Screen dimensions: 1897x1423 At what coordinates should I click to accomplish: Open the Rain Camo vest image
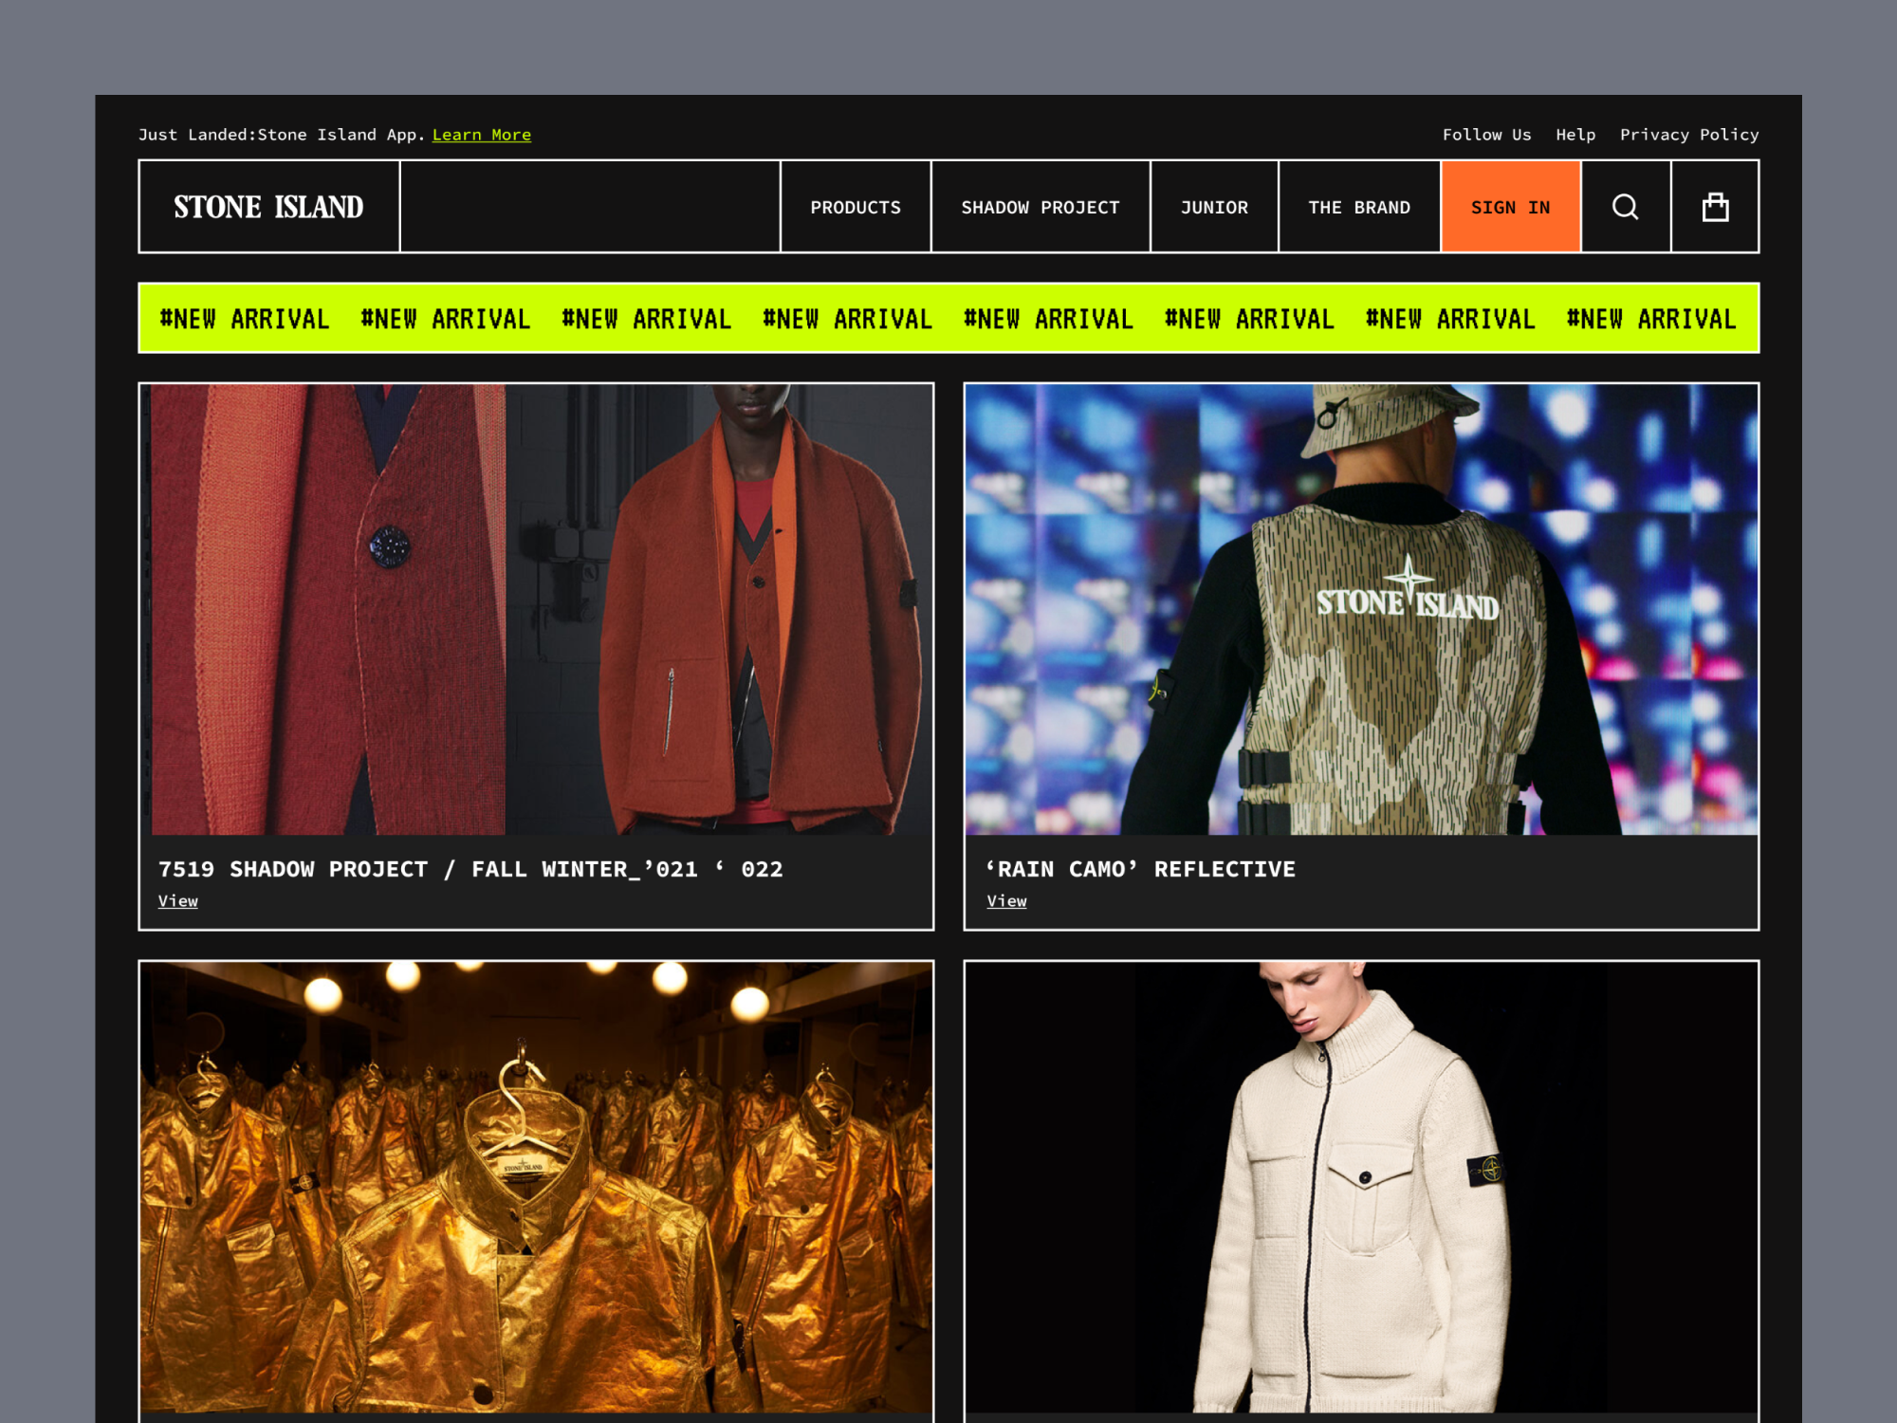coord(1361,609)
